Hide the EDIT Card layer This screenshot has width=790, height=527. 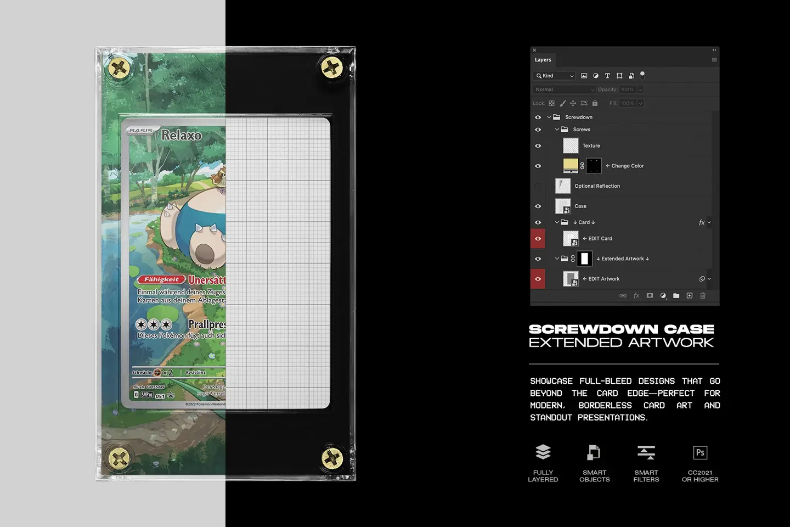[x=538, y=238]
